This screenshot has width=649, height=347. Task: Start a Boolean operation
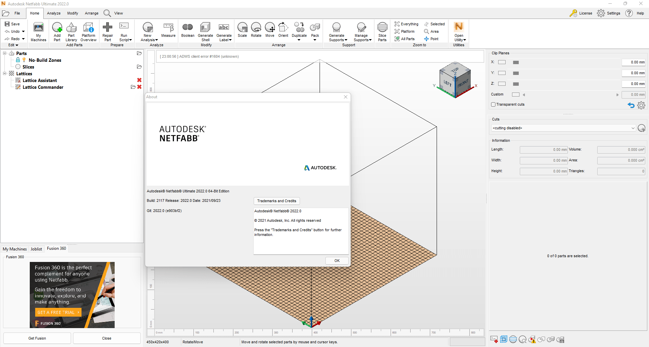coord(188,30)
